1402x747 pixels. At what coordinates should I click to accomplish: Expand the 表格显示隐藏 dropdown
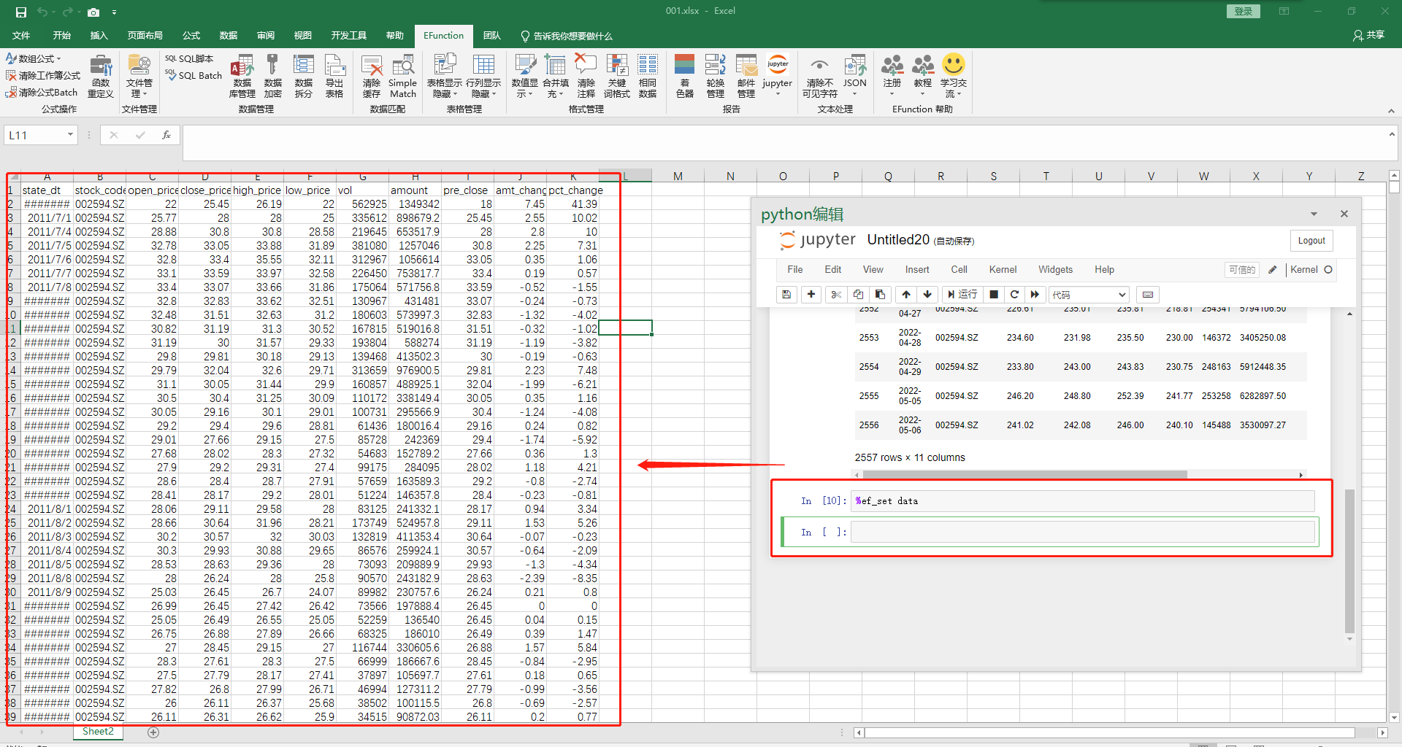click(445, 76)
